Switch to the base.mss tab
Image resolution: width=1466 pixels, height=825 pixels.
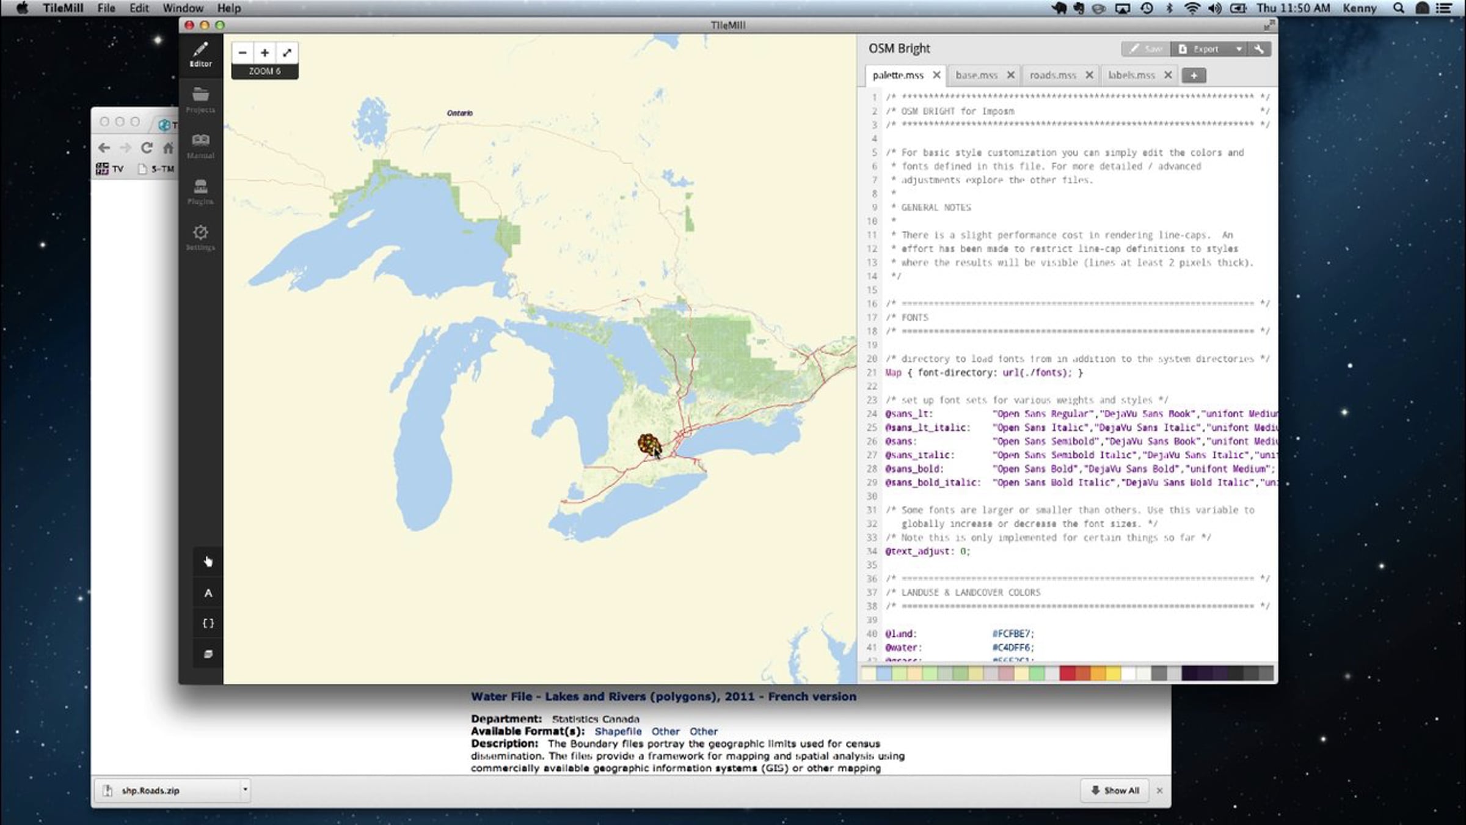point(977,75)
